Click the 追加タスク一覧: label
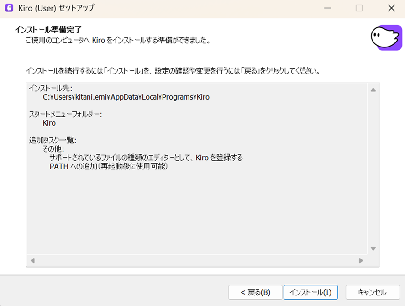This screenshot has width=405, height=306. click(x=53, y=140)
